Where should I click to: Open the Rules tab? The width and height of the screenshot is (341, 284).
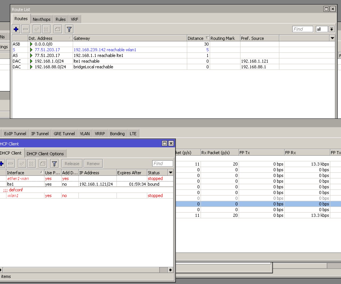60,19
